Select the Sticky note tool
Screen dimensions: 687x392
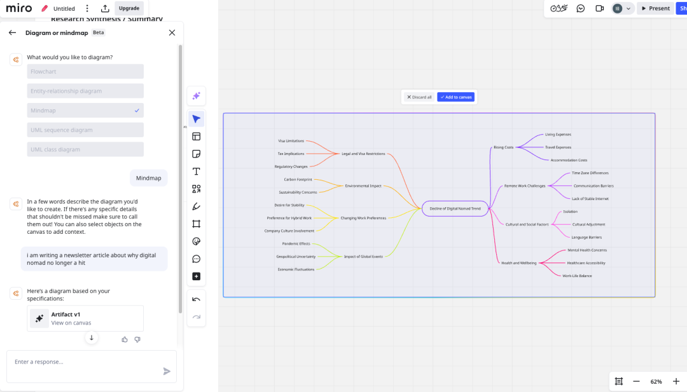pos(197,154)
